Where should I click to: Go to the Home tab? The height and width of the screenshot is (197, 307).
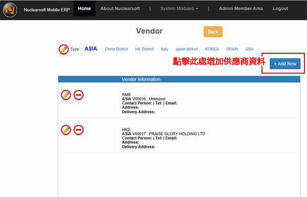tap(84, 9)
